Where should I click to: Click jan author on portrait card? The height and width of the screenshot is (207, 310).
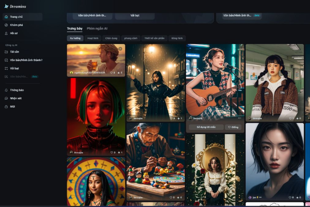coord(257,197)
